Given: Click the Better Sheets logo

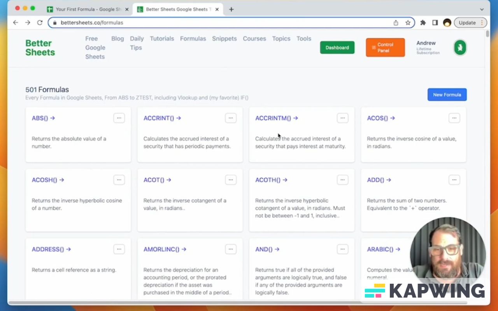Looking at the screenshot, I should coord(40,48).
